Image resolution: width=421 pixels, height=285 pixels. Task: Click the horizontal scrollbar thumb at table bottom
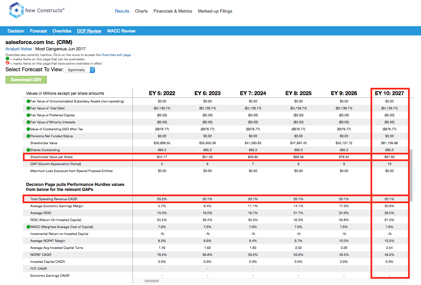pyautogui.click(x=152, y=281)
